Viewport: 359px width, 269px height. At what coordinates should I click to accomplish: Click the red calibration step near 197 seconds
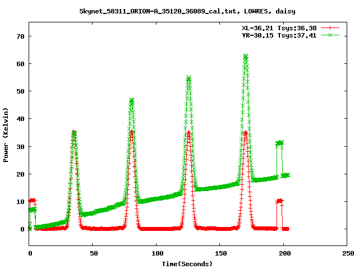[279, 201]
